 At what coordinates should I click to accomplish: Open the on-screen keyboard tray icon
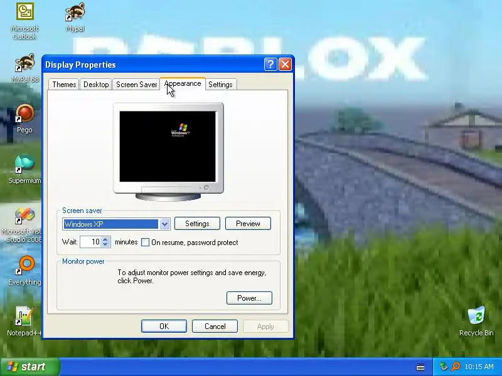420,367
